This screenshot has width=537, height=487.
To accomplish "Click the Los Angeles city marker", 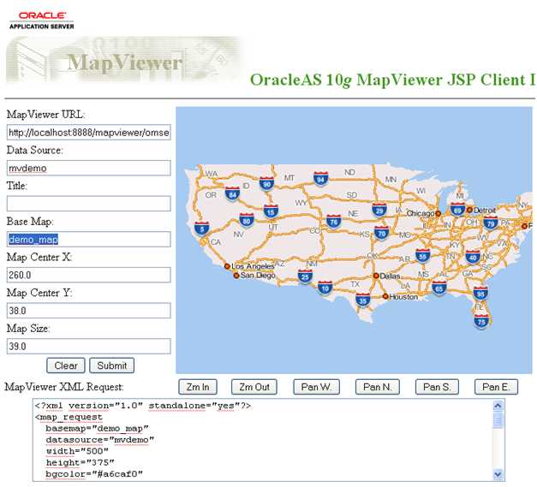I will [x=227, y=266].
